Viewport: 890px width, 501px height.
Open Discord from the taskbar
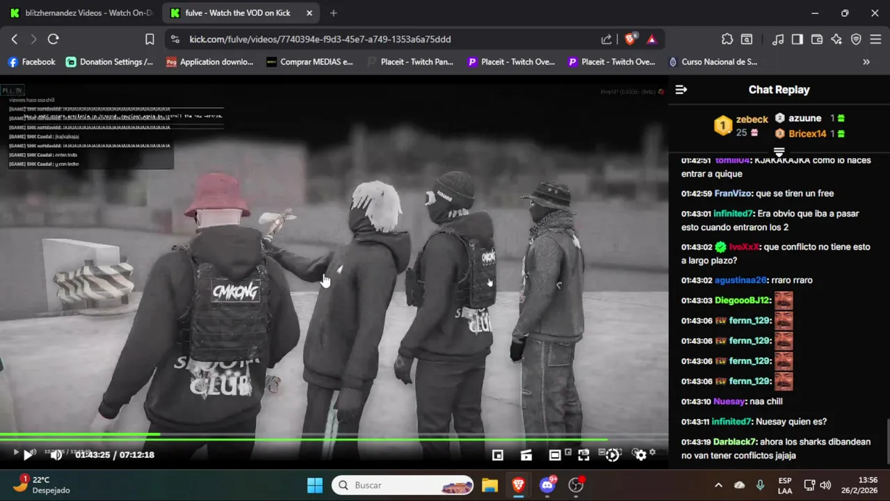click(547, 485)
